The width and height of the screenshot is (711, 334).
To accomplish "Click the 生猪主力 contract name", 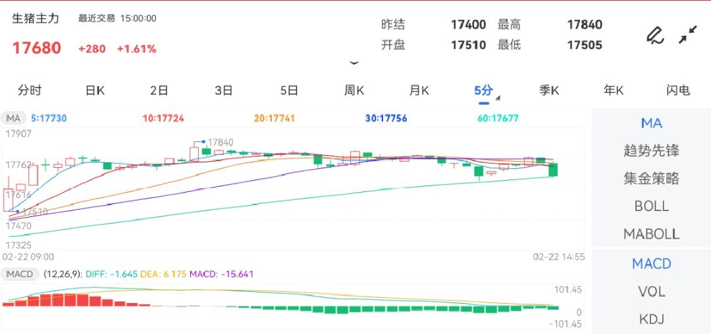I will pos(36,18).
